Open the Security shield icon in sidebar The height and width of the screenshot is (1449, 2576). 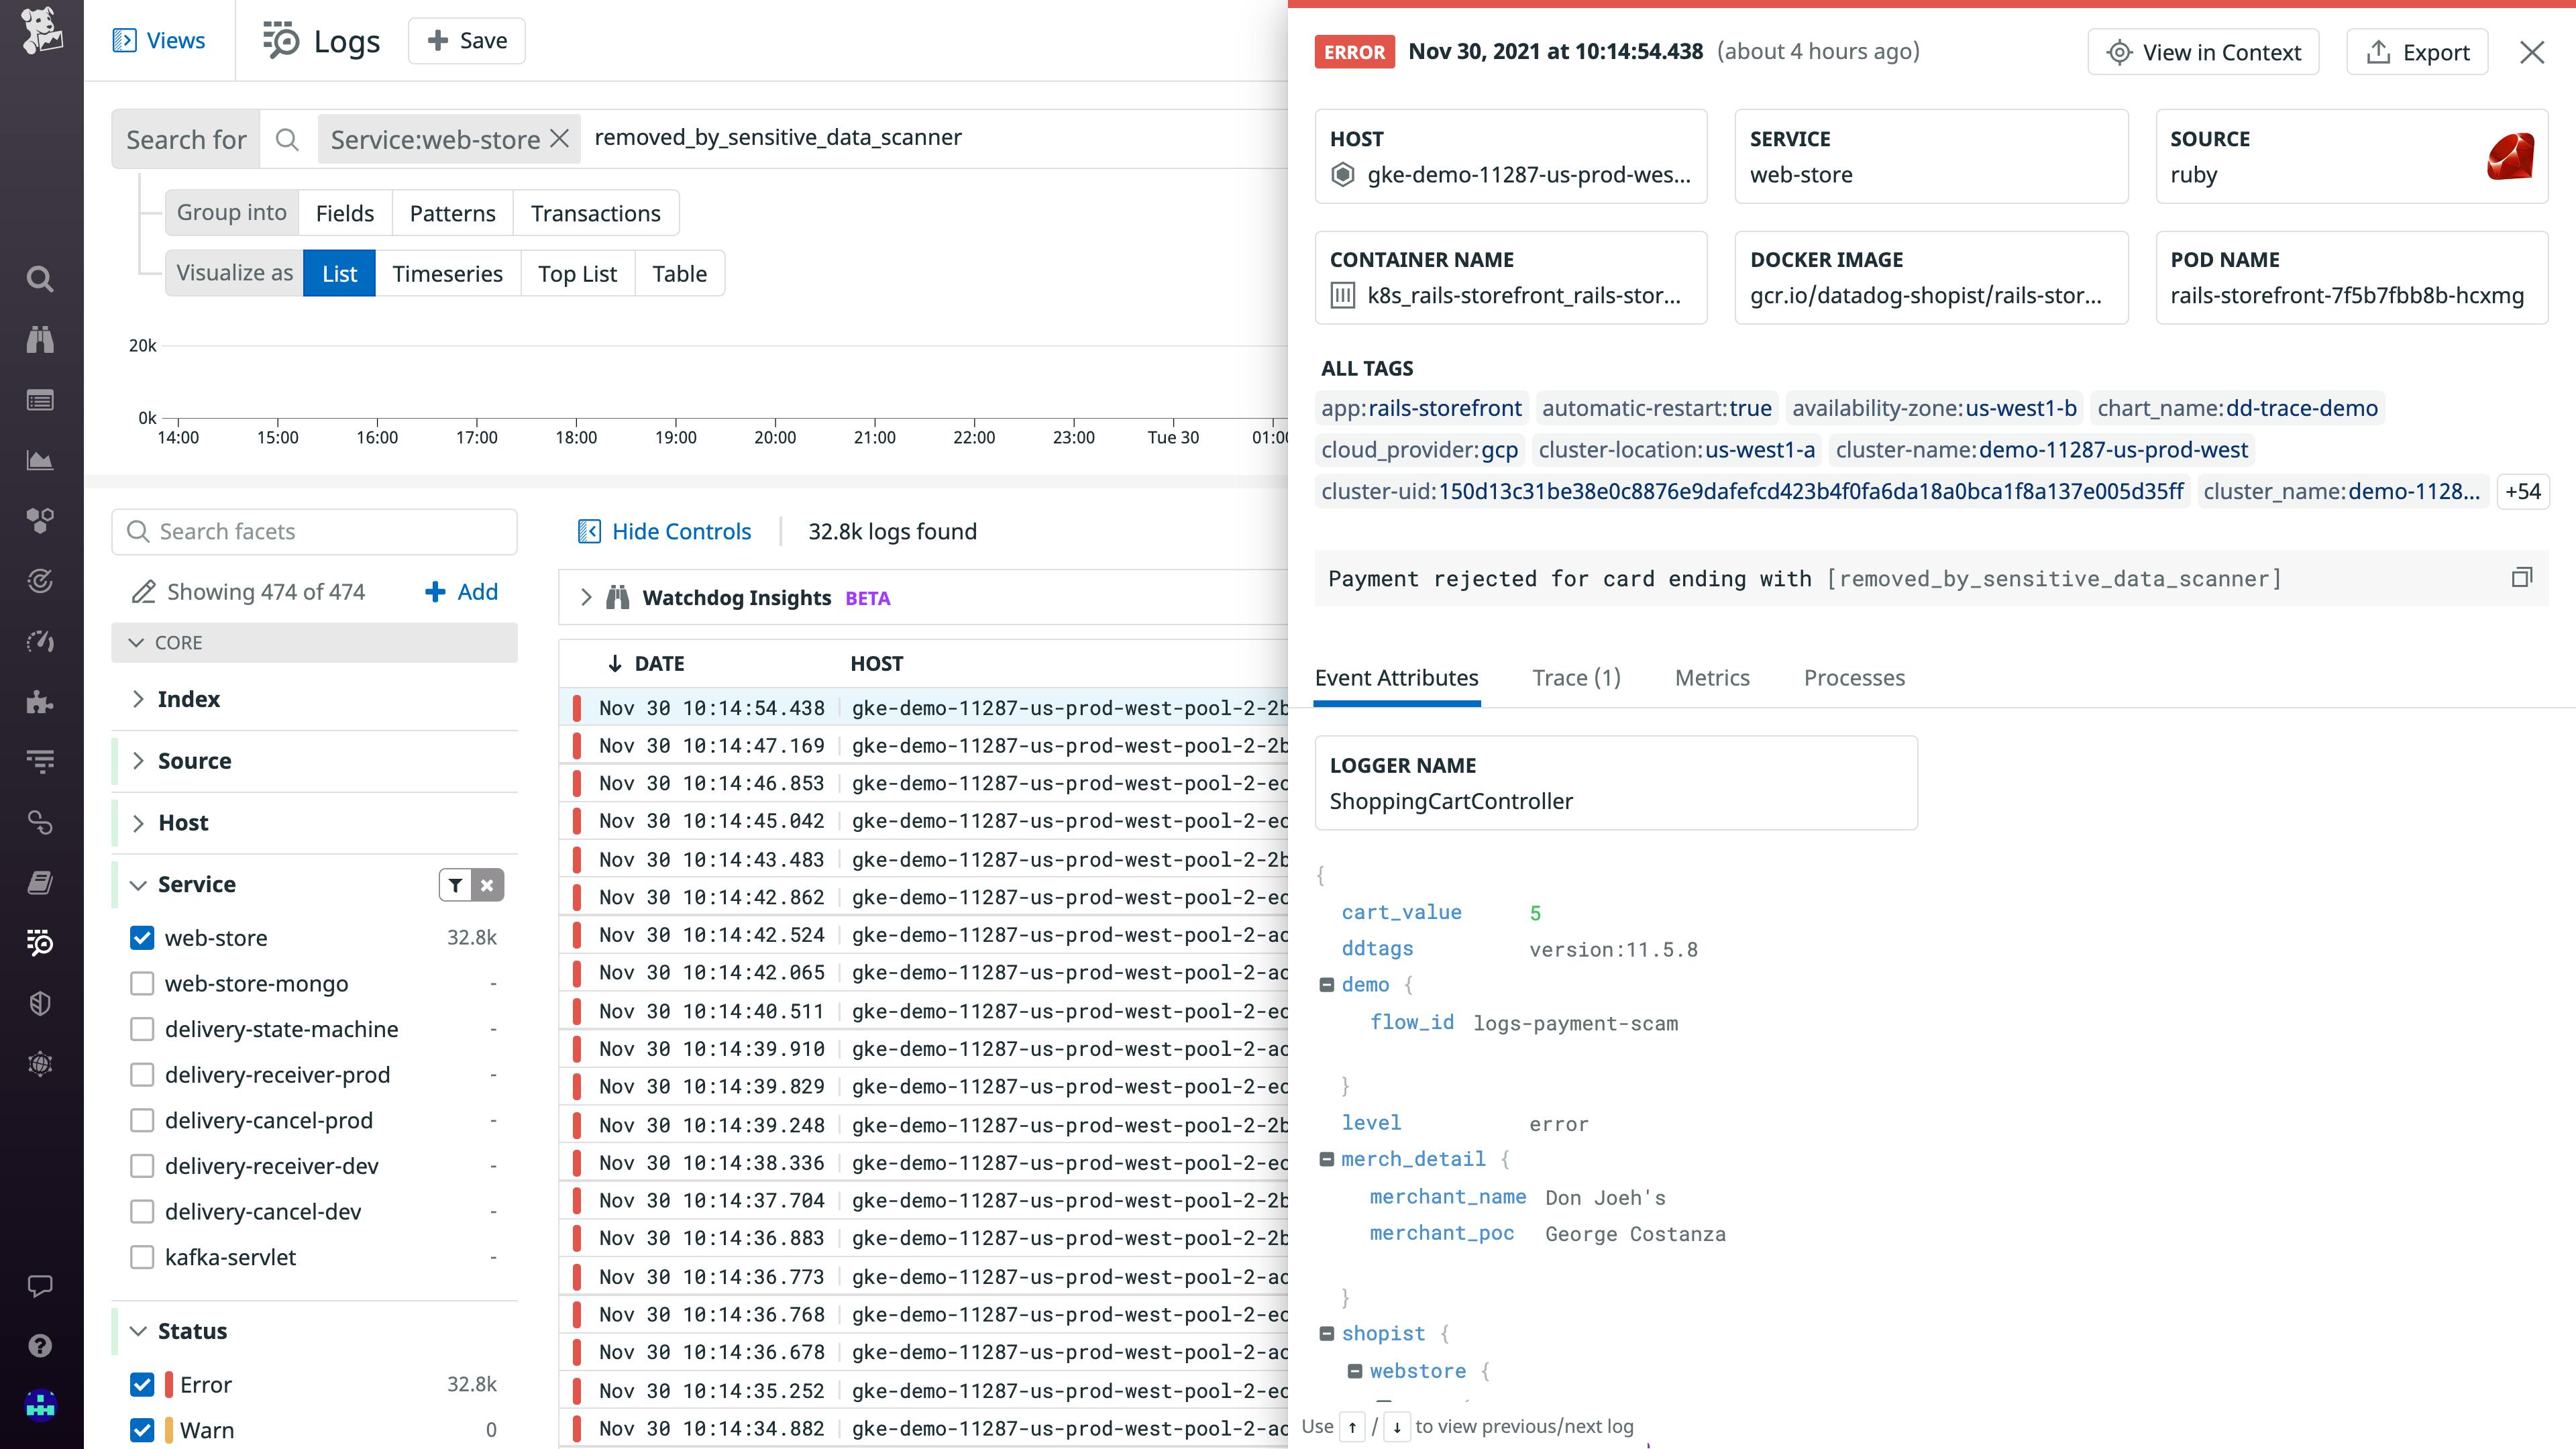(40, 1002)
